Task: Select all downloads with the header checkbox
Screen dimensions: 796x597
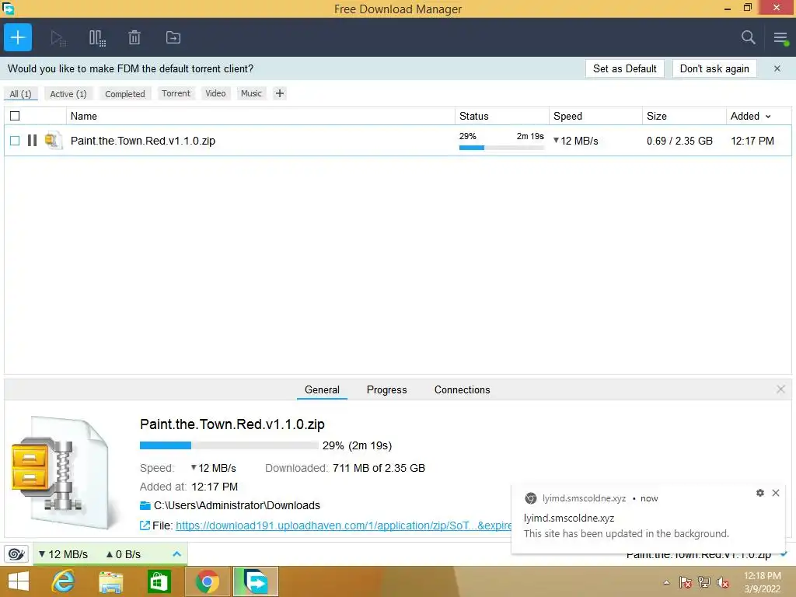Action: coord(15,116)
